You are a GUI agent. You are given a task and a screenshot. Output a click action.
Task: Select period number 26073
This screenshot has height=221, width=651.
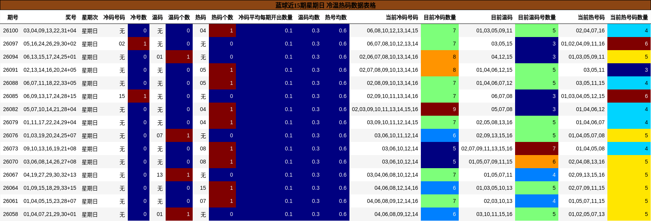10,148
